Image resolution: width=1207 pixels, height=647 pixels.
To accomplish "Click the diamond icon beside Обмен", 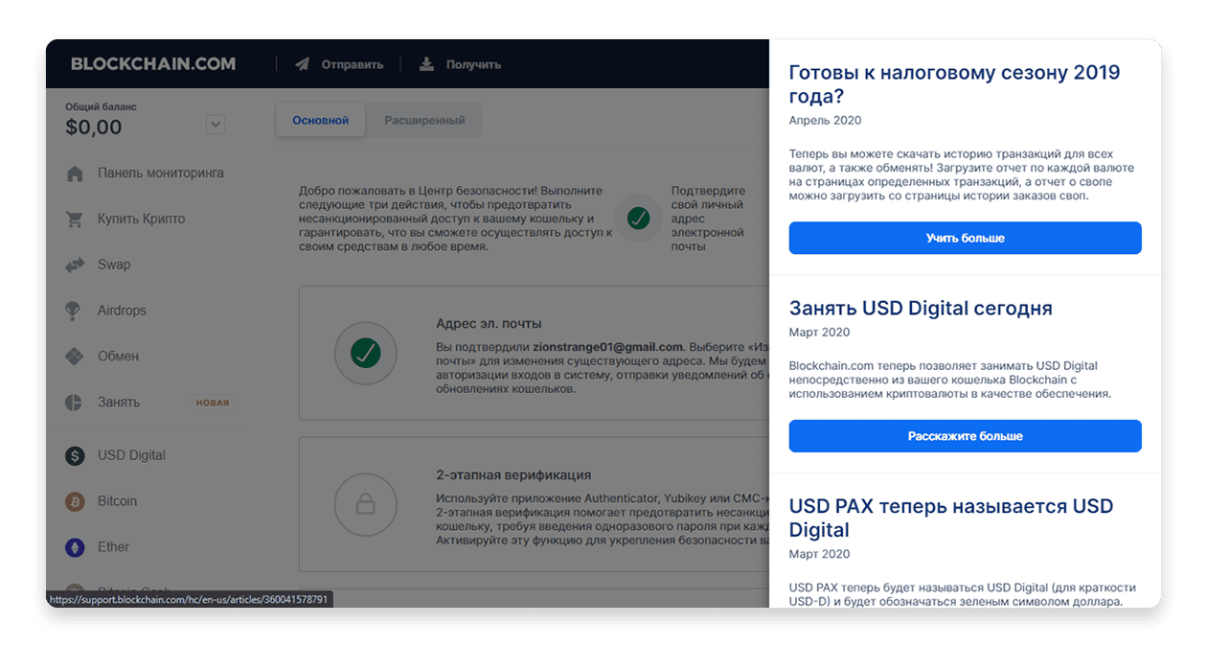I will tap(74, 357).
